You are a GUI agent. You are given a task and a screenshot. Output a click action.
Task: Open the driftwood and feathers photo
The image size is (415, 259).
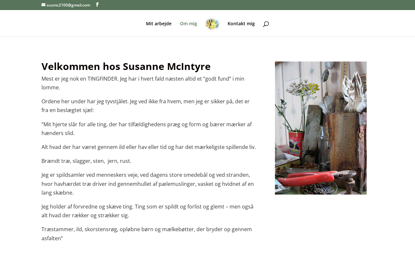click(x=321, y=128)
